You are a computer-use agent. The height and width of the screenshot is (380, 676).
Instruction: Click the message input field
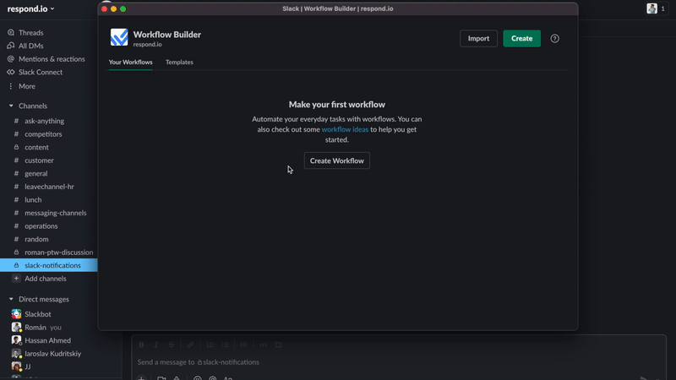(x=399, y=362)
